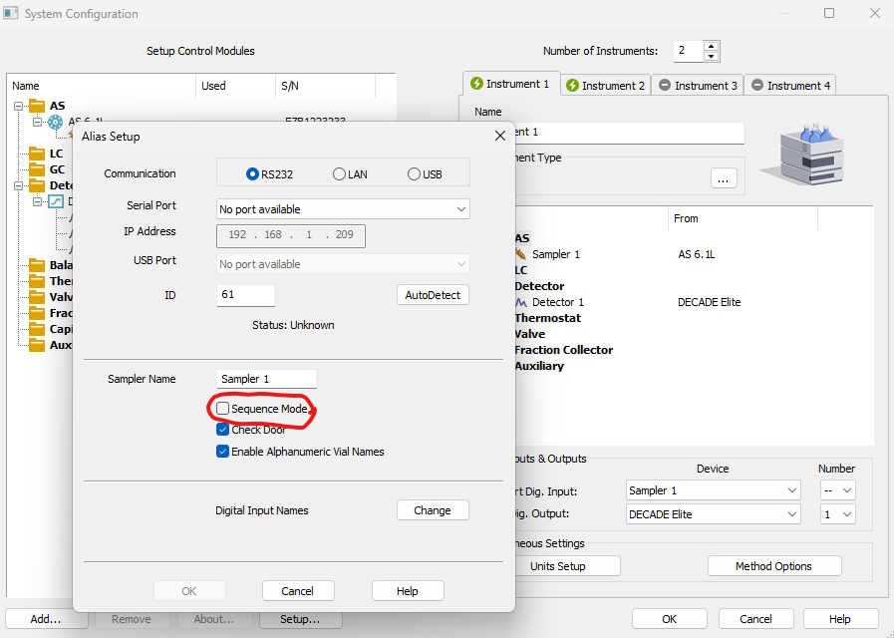Switch to the Instrument 2 tab
Screen dimensions: 894x638
tap(605, 86)
